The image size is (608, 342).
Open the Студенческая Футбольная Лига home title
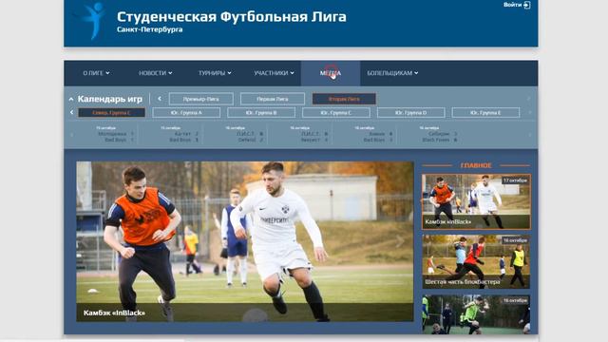[x=232, y=17]
